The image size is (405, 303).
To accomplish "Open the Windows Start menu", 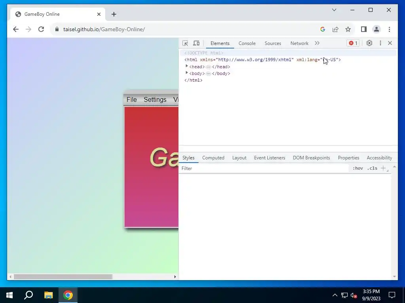I will [x=9, y=295].
